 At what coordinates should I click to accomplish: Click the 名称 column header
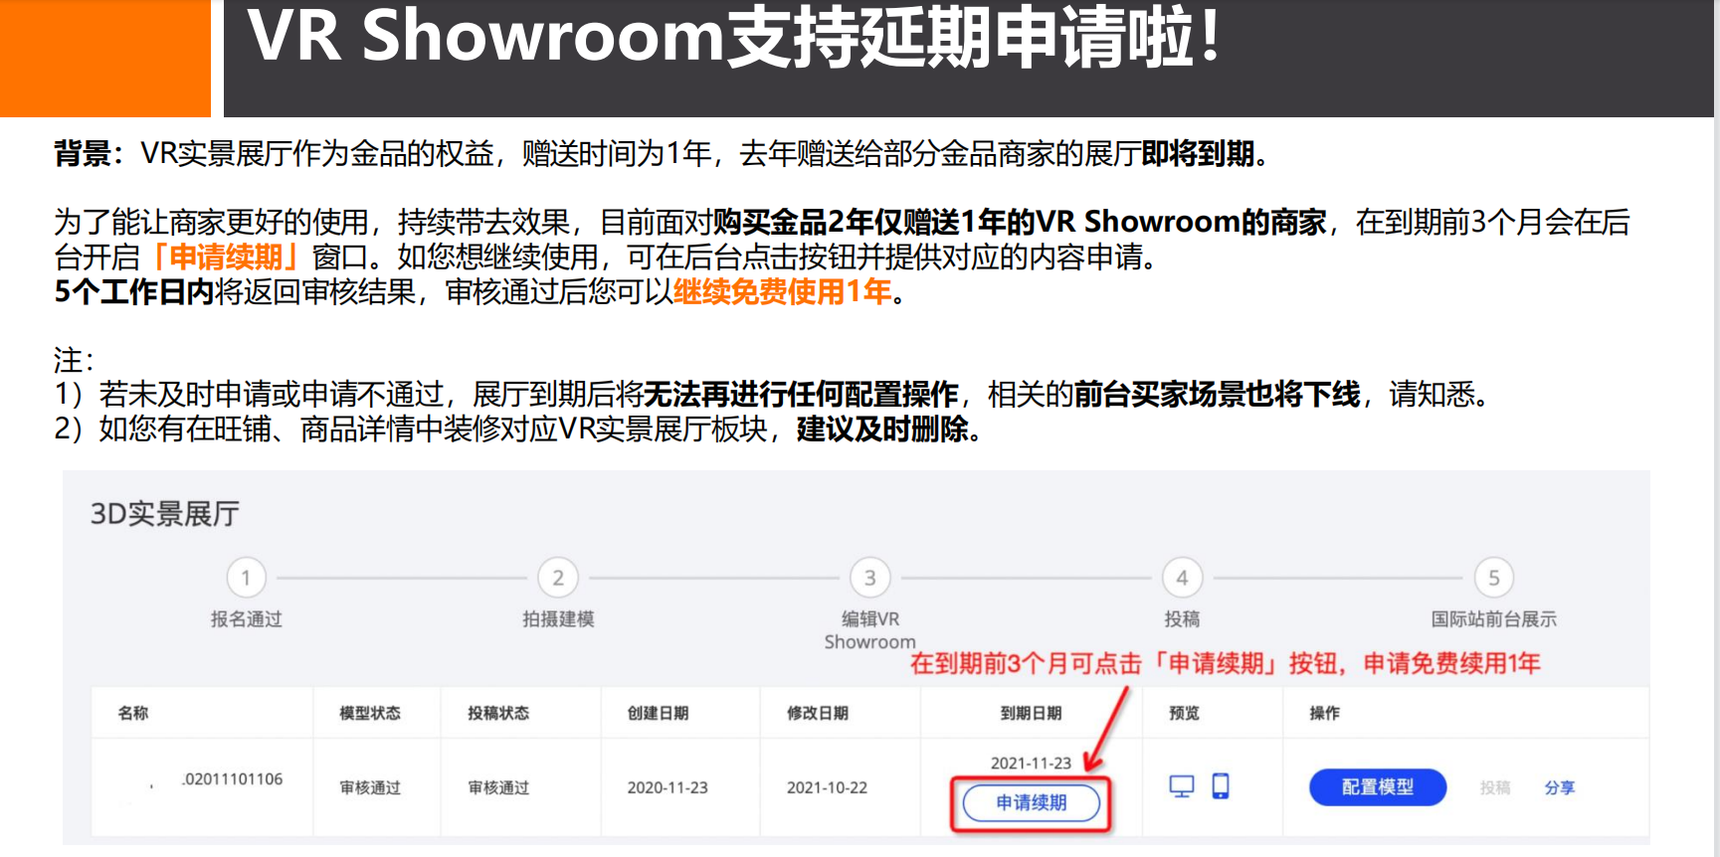(x=133, y=713)
